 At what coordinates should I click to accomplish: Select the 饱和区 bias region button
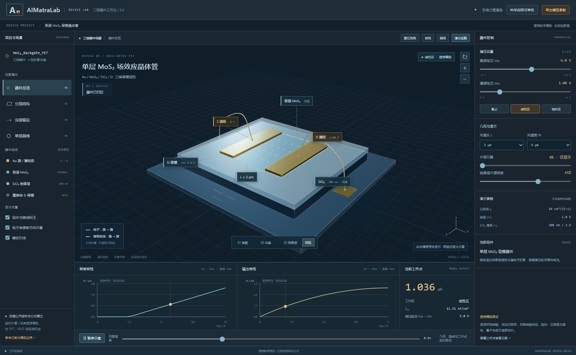point(556,109)
